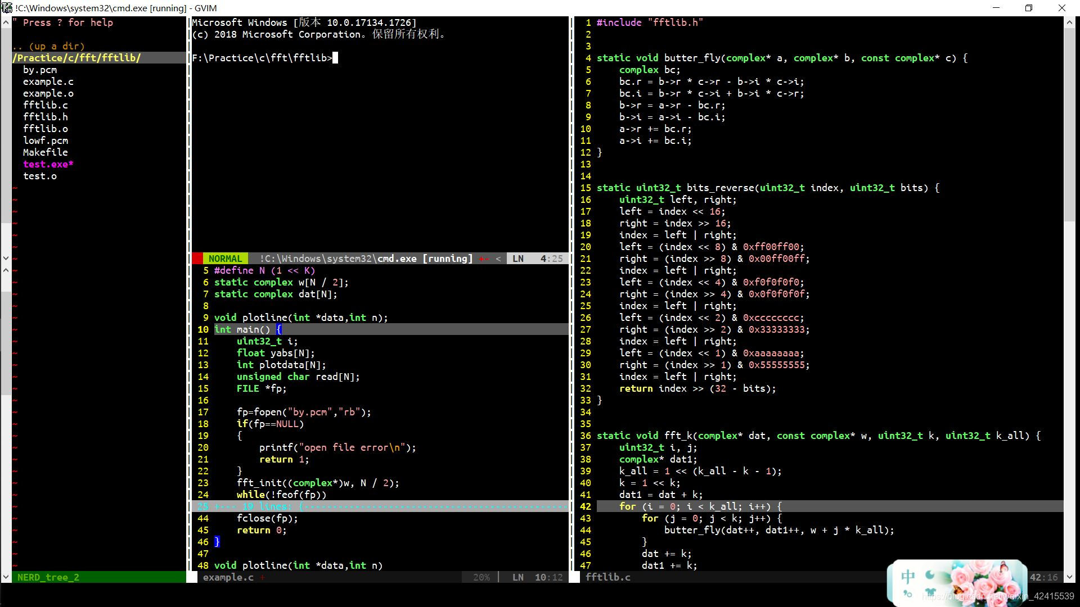Click the fftlib.c status line
1080x607 pixels.
pos(607,577)
